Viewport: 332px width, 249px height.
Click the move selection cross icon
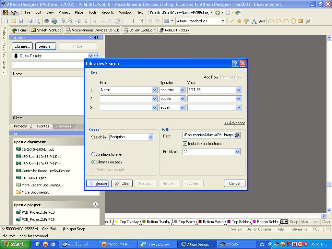pos(133,21)
